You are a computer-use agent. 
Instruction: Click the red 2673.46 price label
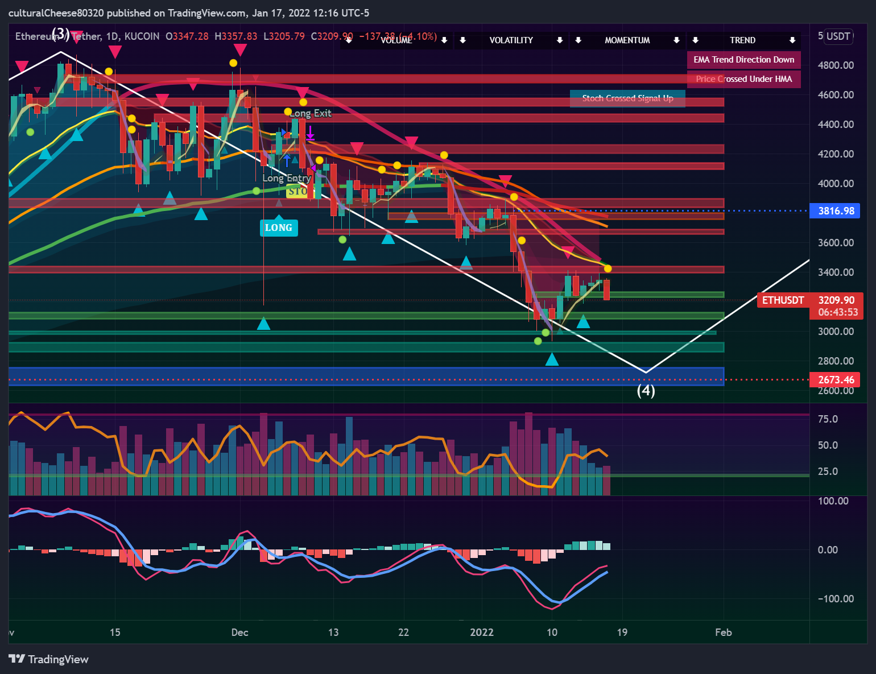836,380
